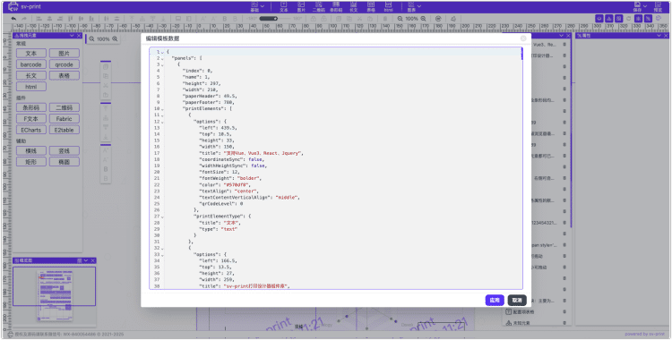
Task: Click zoom-out magnifier in the main toolbar
Action: (x=400, y=19)
